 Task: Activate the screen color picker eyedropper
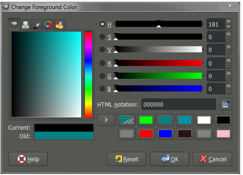point(226,104)
